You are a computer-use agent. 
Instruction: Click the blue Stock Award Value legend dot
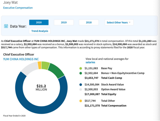(81, 85)
